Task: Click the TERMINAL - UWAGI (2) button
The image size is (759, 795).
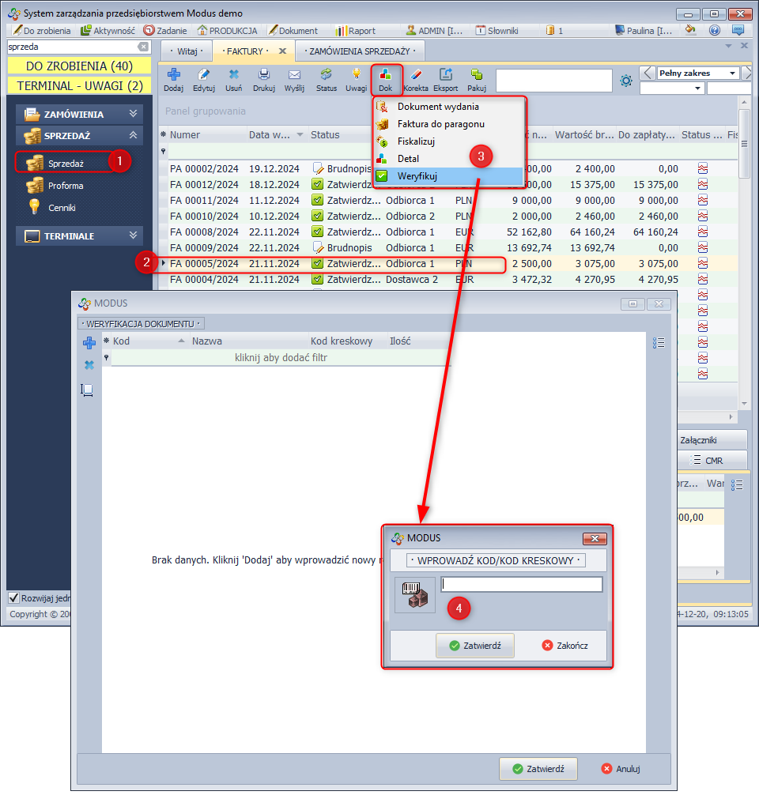Action: pyautogui.click(x=79, y=85)
